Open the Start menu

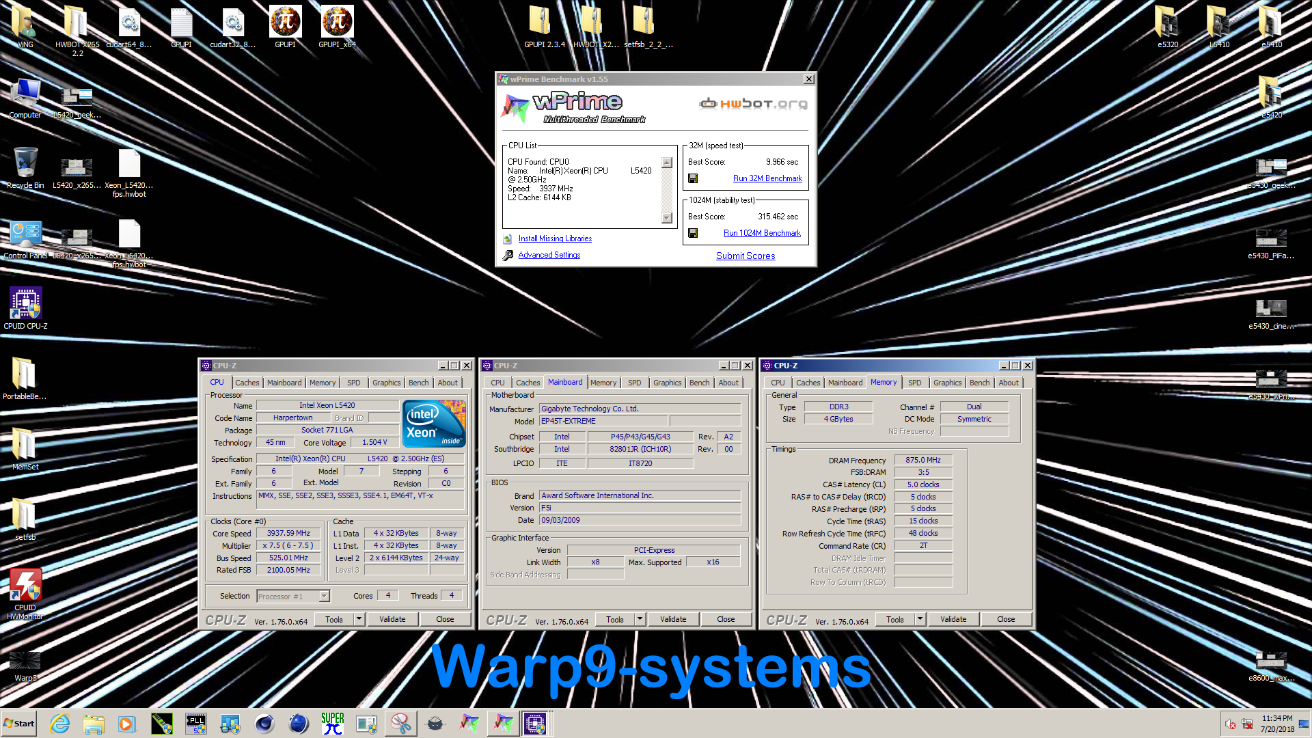(x=19, y=723)
